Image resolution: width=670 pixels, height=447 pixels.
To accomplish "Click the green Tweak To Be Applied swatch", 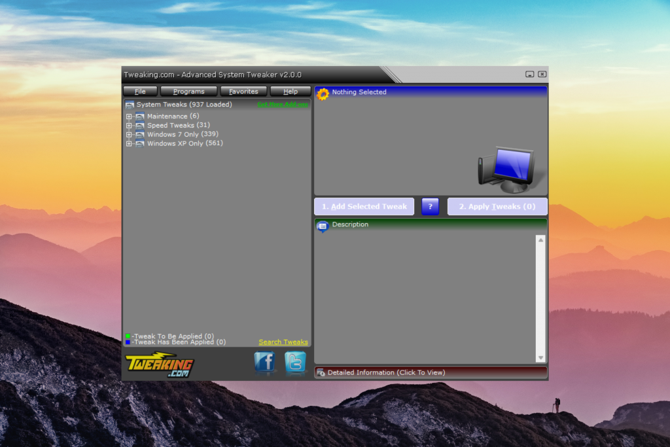I will click(x=128, y=336).
